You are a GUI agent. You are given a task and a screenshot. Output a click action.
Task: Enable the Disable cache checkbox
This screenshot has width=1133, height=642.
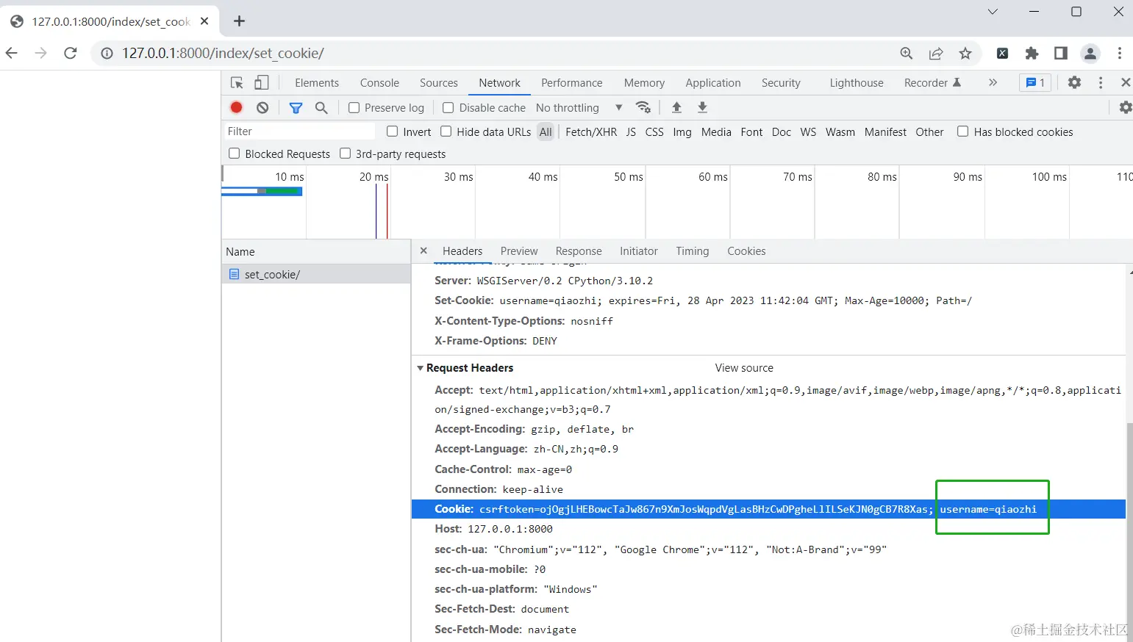[x=448, y=108]
